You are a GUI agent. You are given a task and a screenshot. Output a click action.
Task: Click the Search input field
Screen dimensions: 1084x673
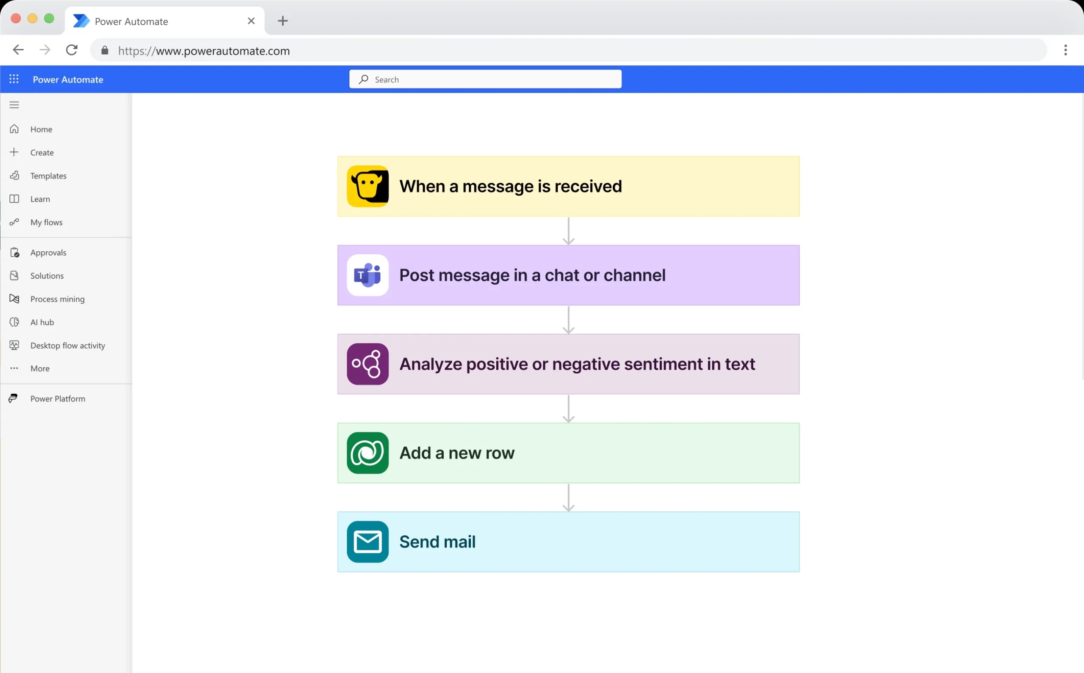click(485, 78)
